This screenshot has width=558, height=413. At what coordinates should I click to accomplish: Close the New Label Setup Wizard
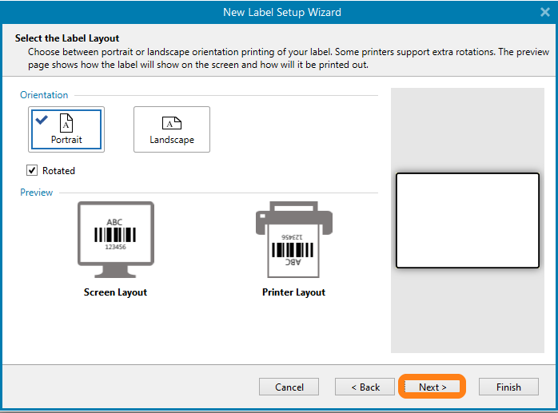pyautogui.click(x=545, y=12)
